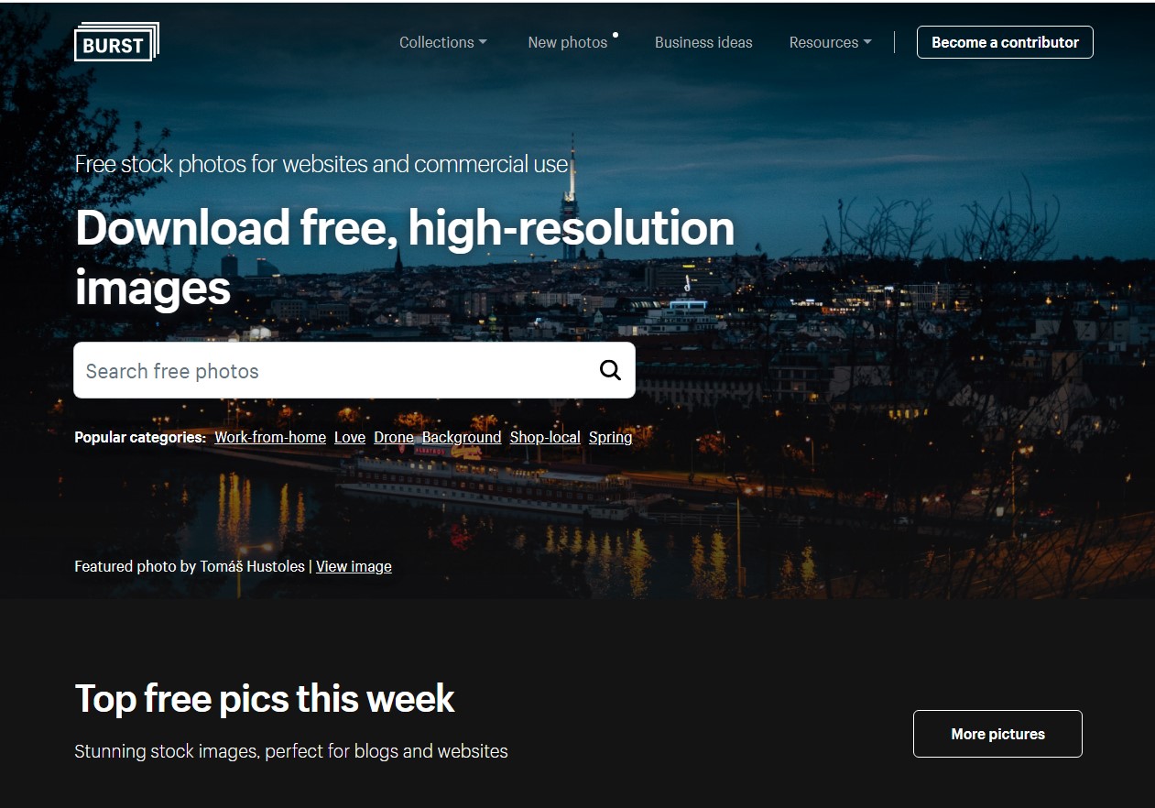Click the magnifying glass search icon

pos(610,370)
